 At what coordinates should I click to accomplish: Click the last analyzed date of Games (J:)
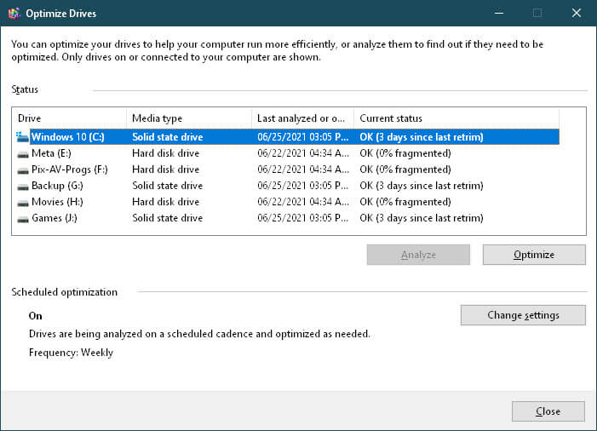pos(303,218)
